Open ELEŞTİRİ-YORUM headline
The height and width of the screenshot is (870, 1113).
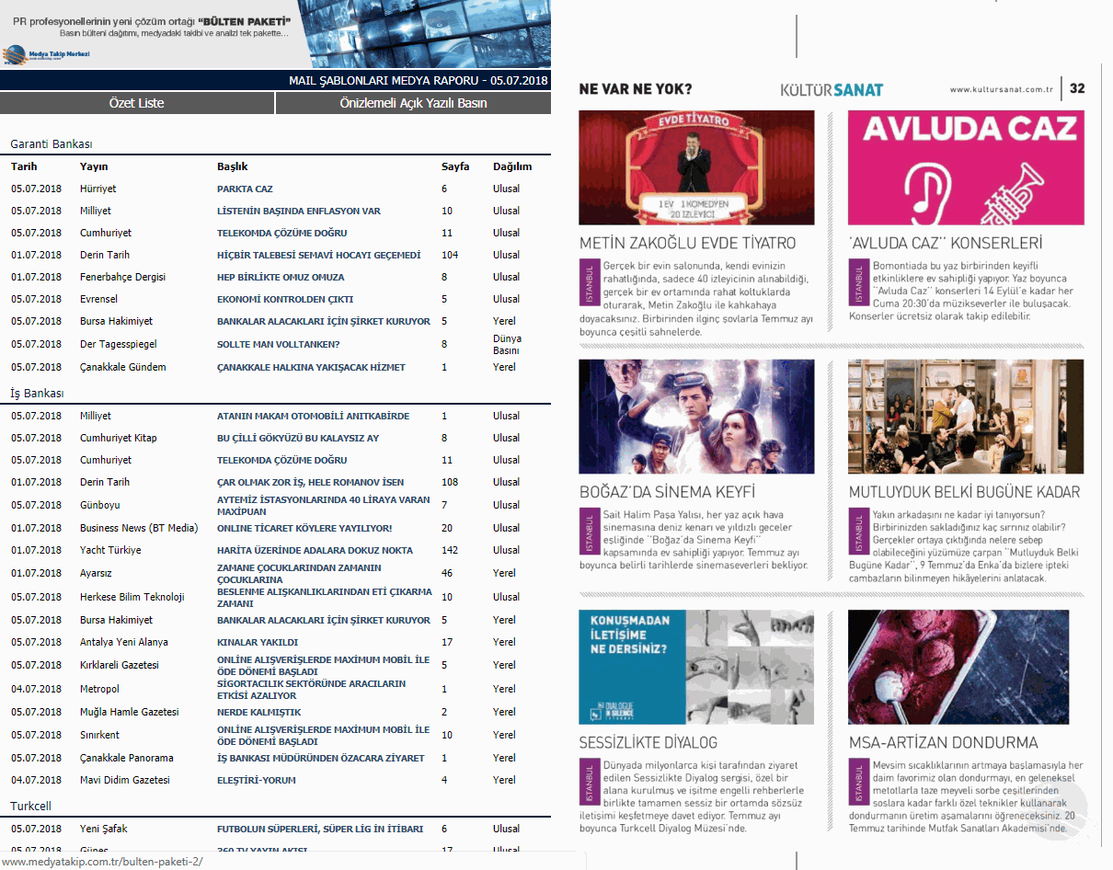[258, 780]
